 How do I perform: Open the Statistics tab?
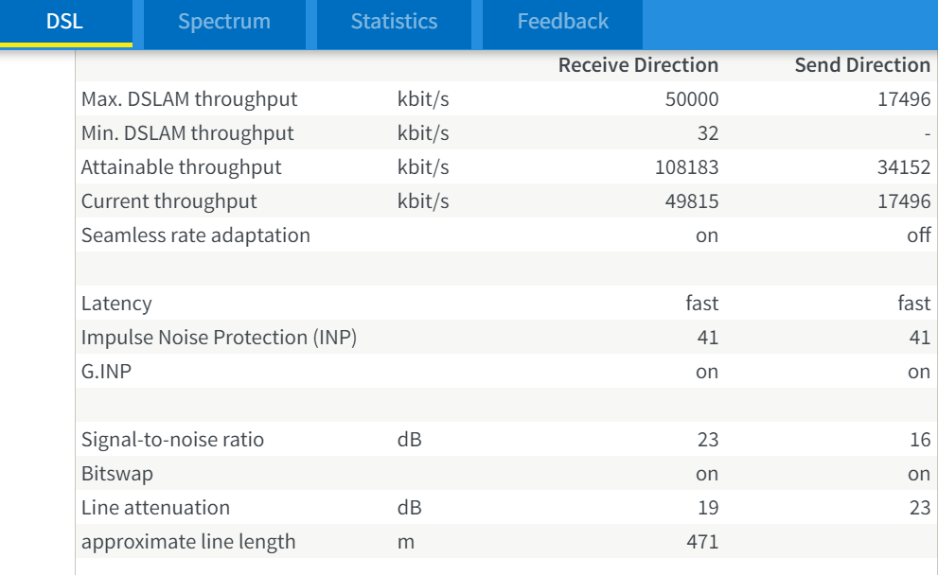(x=394, y=22)
